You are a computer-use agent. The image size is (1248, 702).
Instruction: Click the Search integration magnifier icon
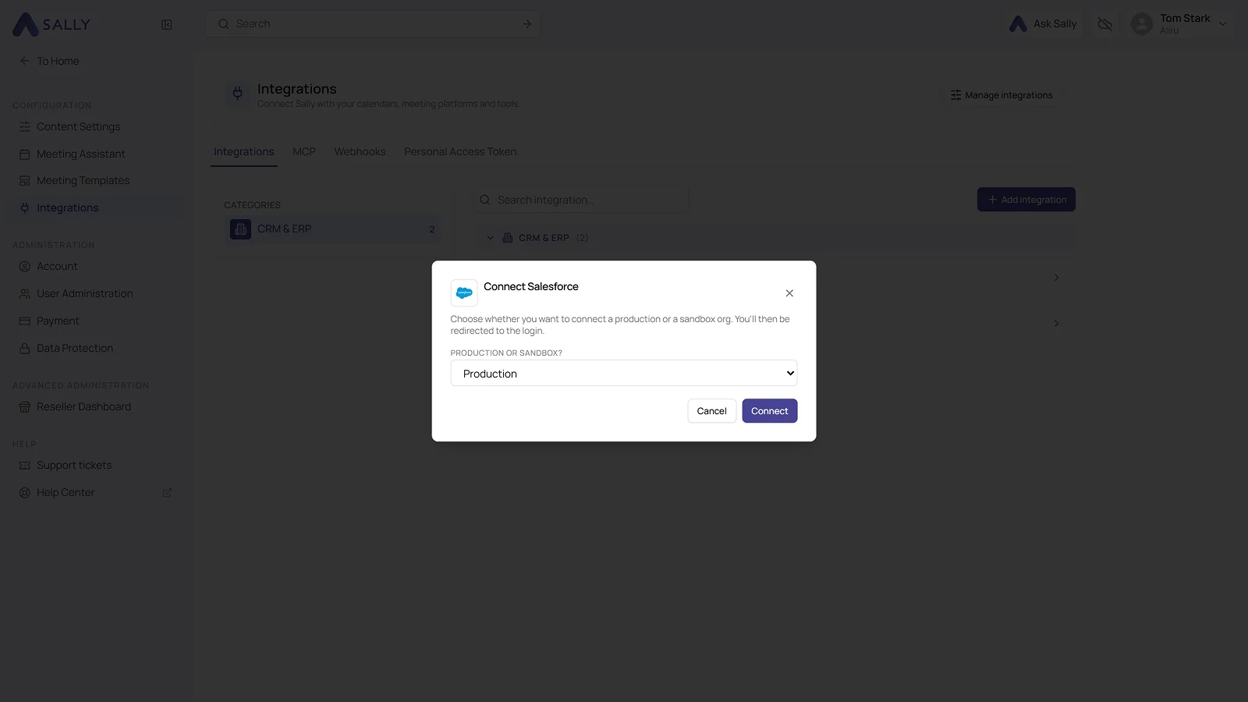click(484, 200)
